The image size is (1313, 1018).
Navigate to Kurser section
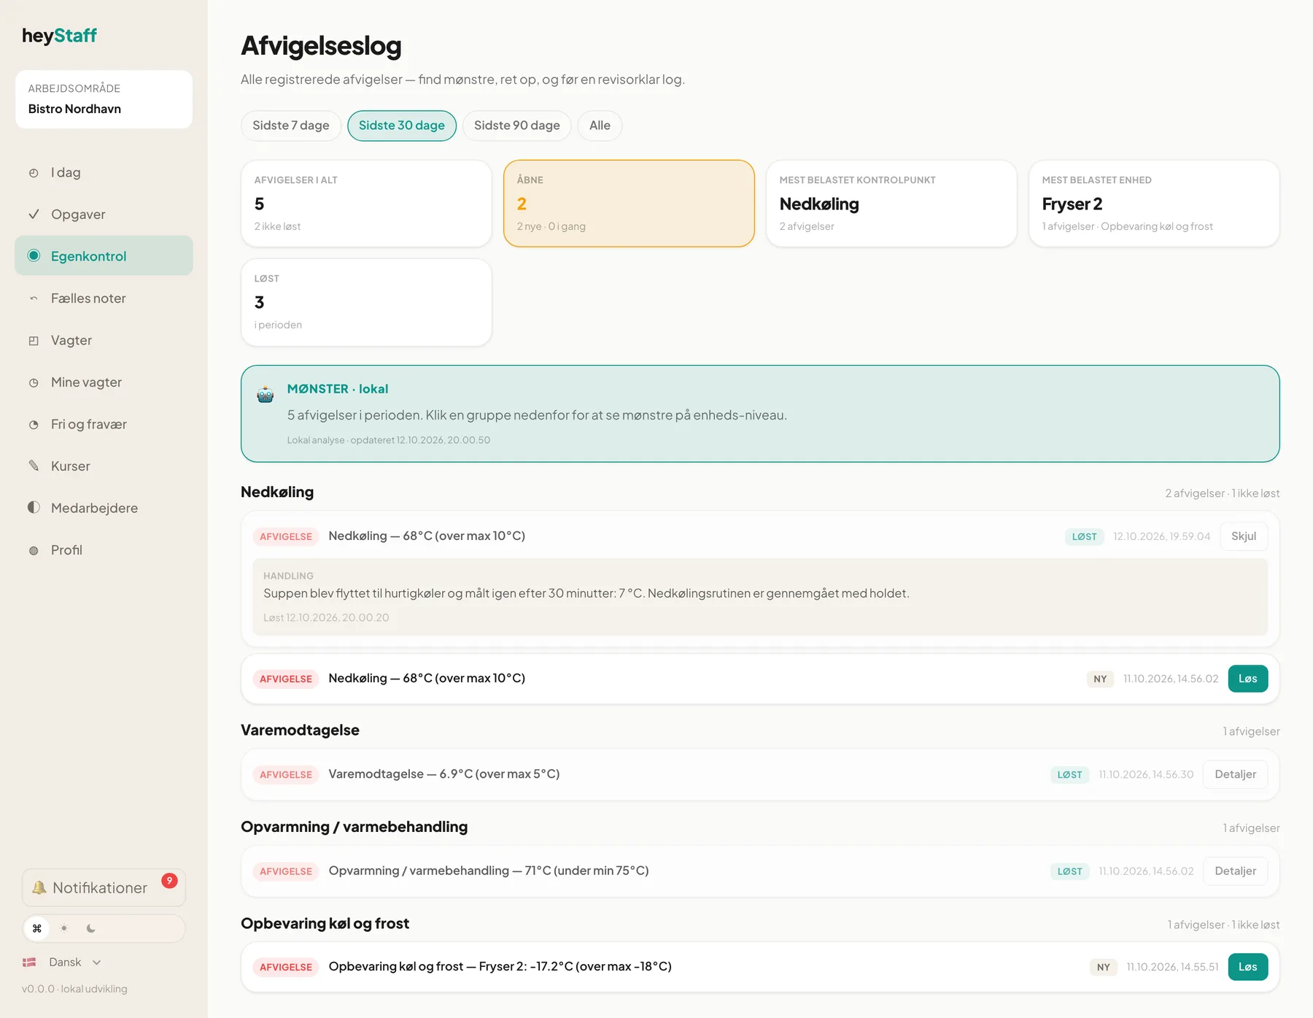(104, 466)
